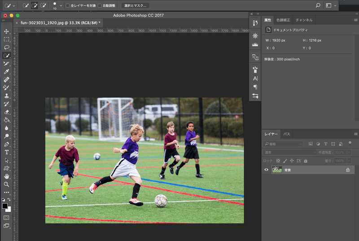Screen dimensions: 359x241
Task: Open the brush size picker dropdown
Action: click(x=61, y=5)
